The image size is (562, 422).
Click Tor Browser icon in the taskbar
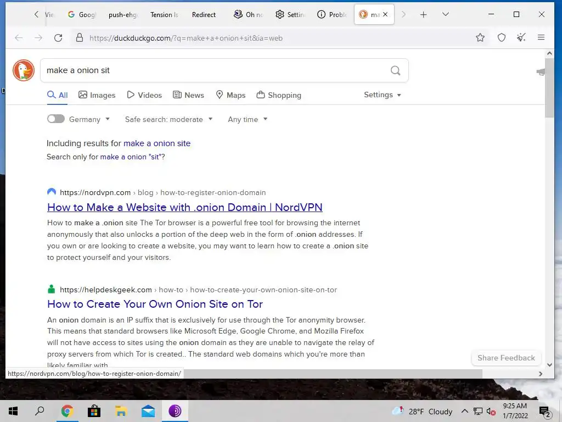pyautogui.click(x=175, y=411)
